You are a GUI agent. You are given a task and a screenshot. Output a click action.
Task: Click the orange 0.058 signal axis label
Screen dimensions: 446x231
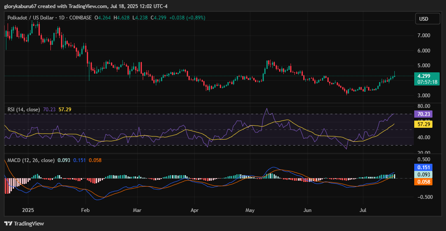tap(424, 181)
